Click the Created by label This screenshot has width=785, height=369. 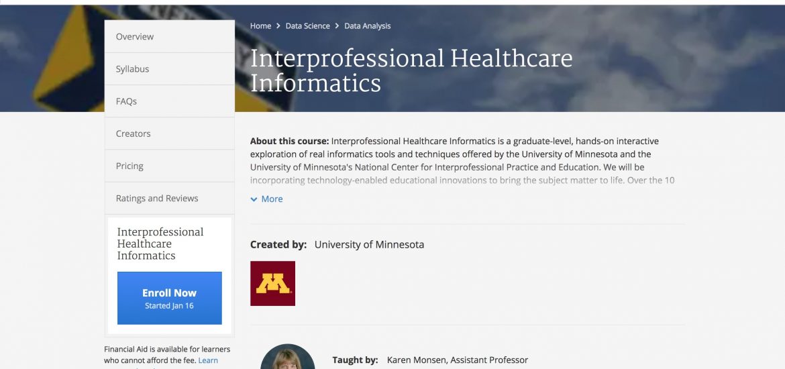278,245
